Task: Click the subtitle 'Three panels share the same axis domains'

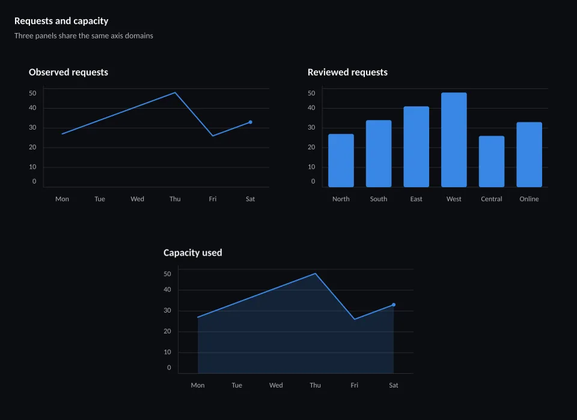Action: [84, 35]
